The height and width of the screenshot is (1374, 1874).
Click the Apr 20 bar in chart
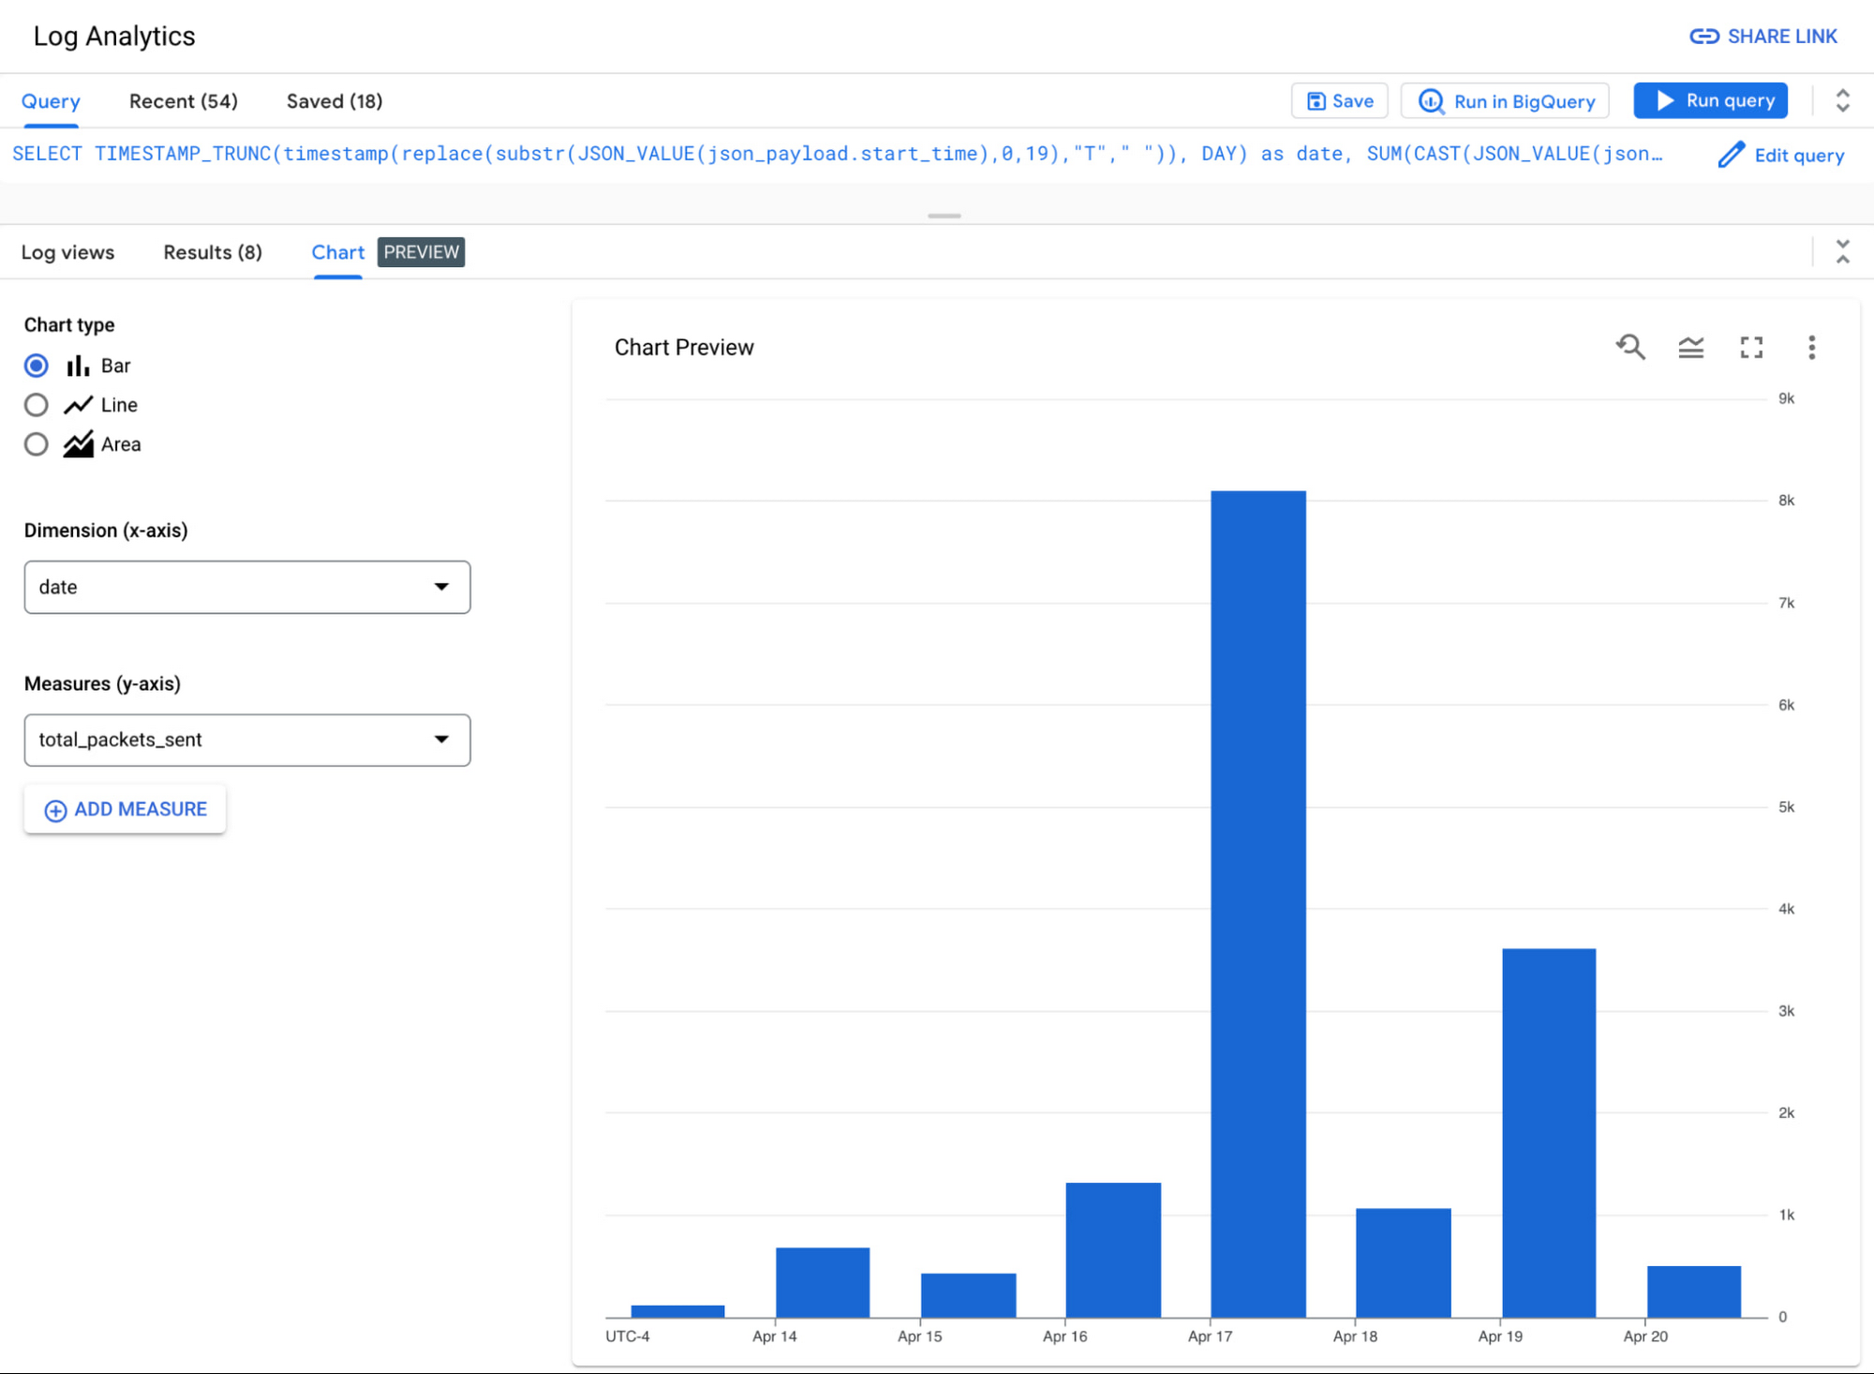[x=1694, y=1292]
